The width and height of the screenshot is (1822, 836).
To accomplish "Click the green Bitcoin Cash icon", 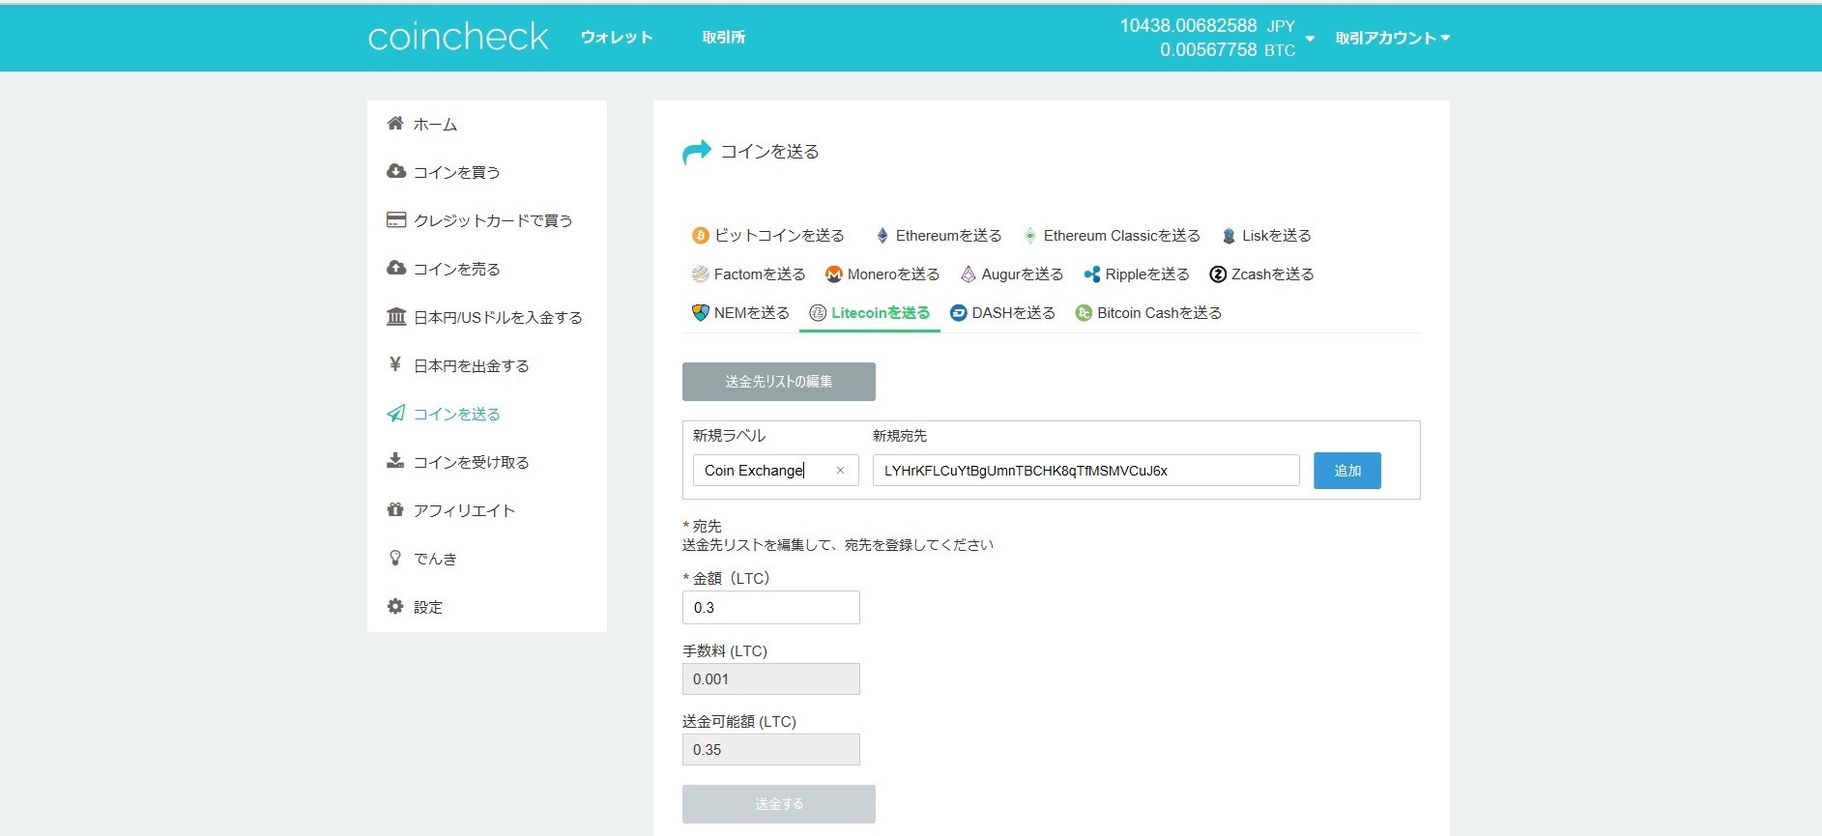I will pos(1084,312).
